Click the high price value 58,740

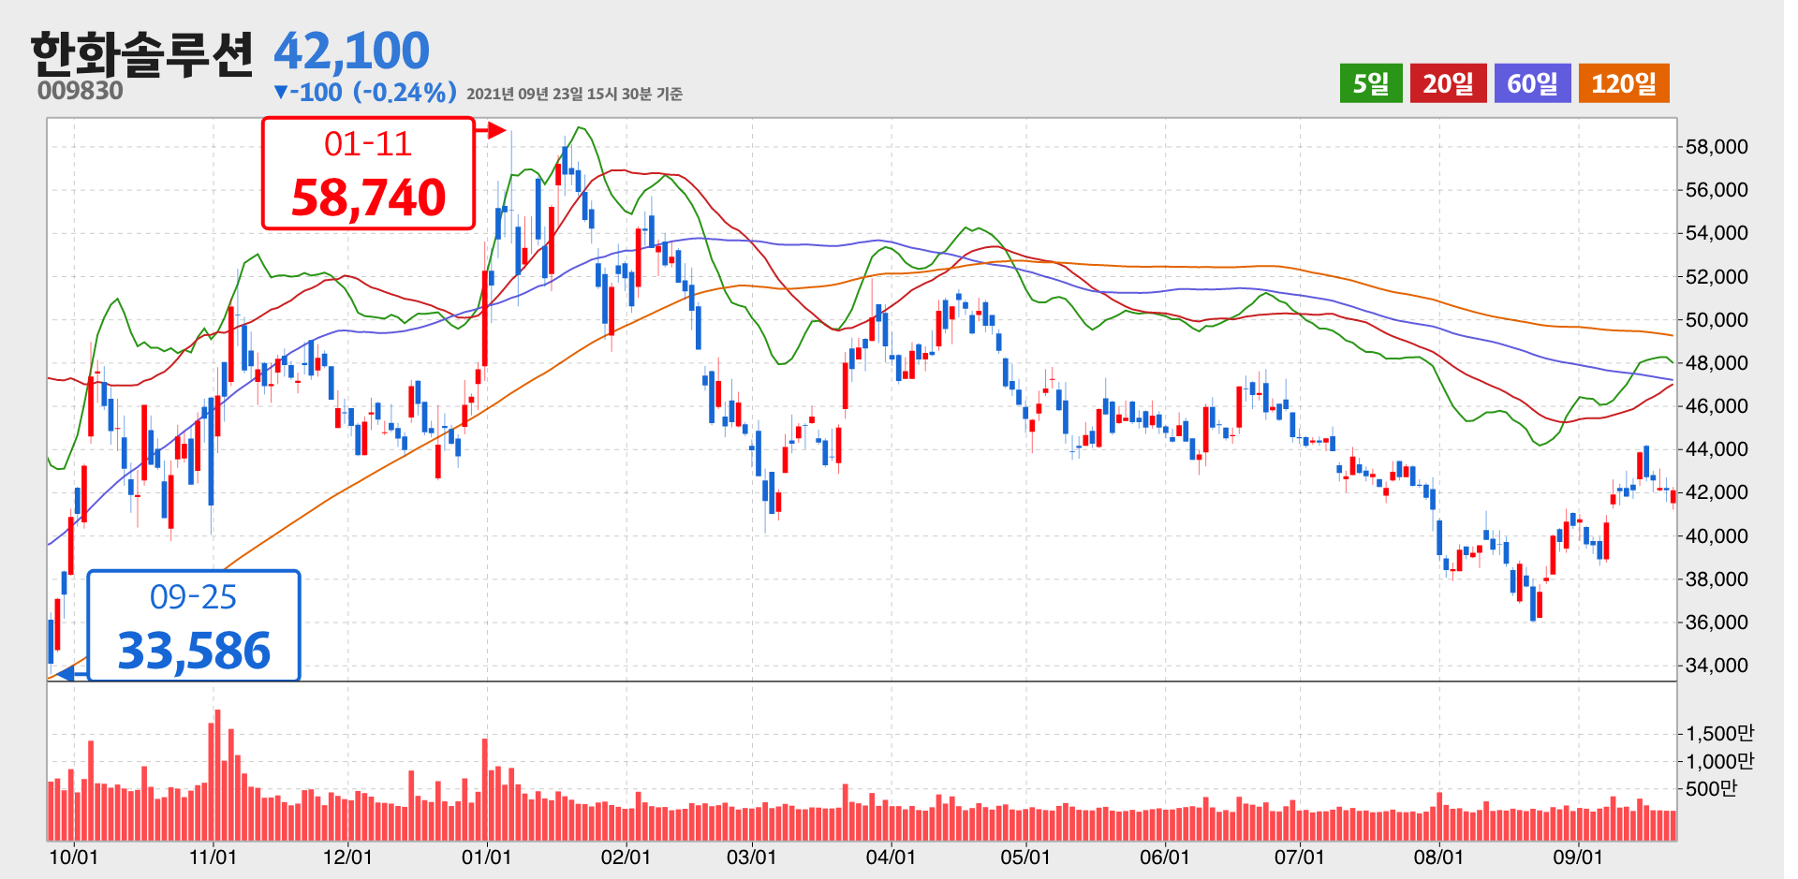pos(369,198)
